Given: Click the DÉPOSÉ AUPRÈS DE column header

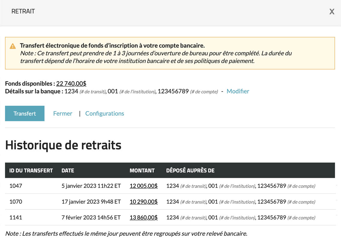Looking at the screenshot, I should pos(190,171).
